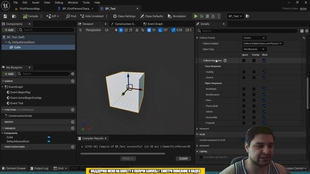Expand the Advanced section under collision
This screenshot has width=310, height=174.
pyautogui.click(x=197, y=129)
